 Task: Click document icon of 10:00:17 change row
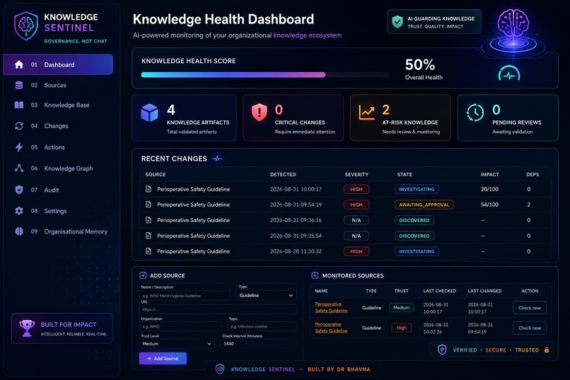[149, 189]
